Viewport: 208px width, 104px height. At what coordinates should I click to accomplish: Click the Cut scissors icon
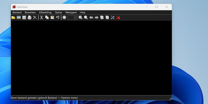(x=41, y=18)
